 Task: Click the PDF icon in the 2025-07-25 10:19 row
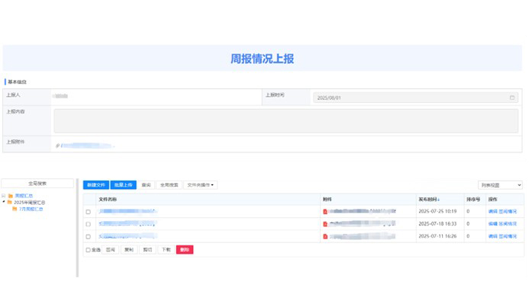point(325,212)
